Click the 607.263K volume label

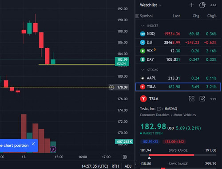pos(124,141)
